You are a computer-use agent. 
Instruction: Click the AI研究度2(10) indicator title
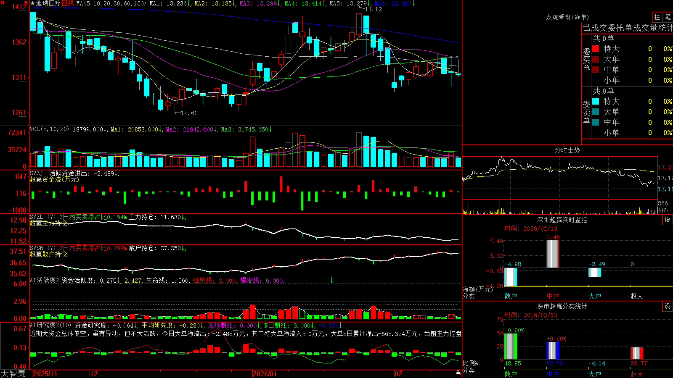[x=50, y=325]
